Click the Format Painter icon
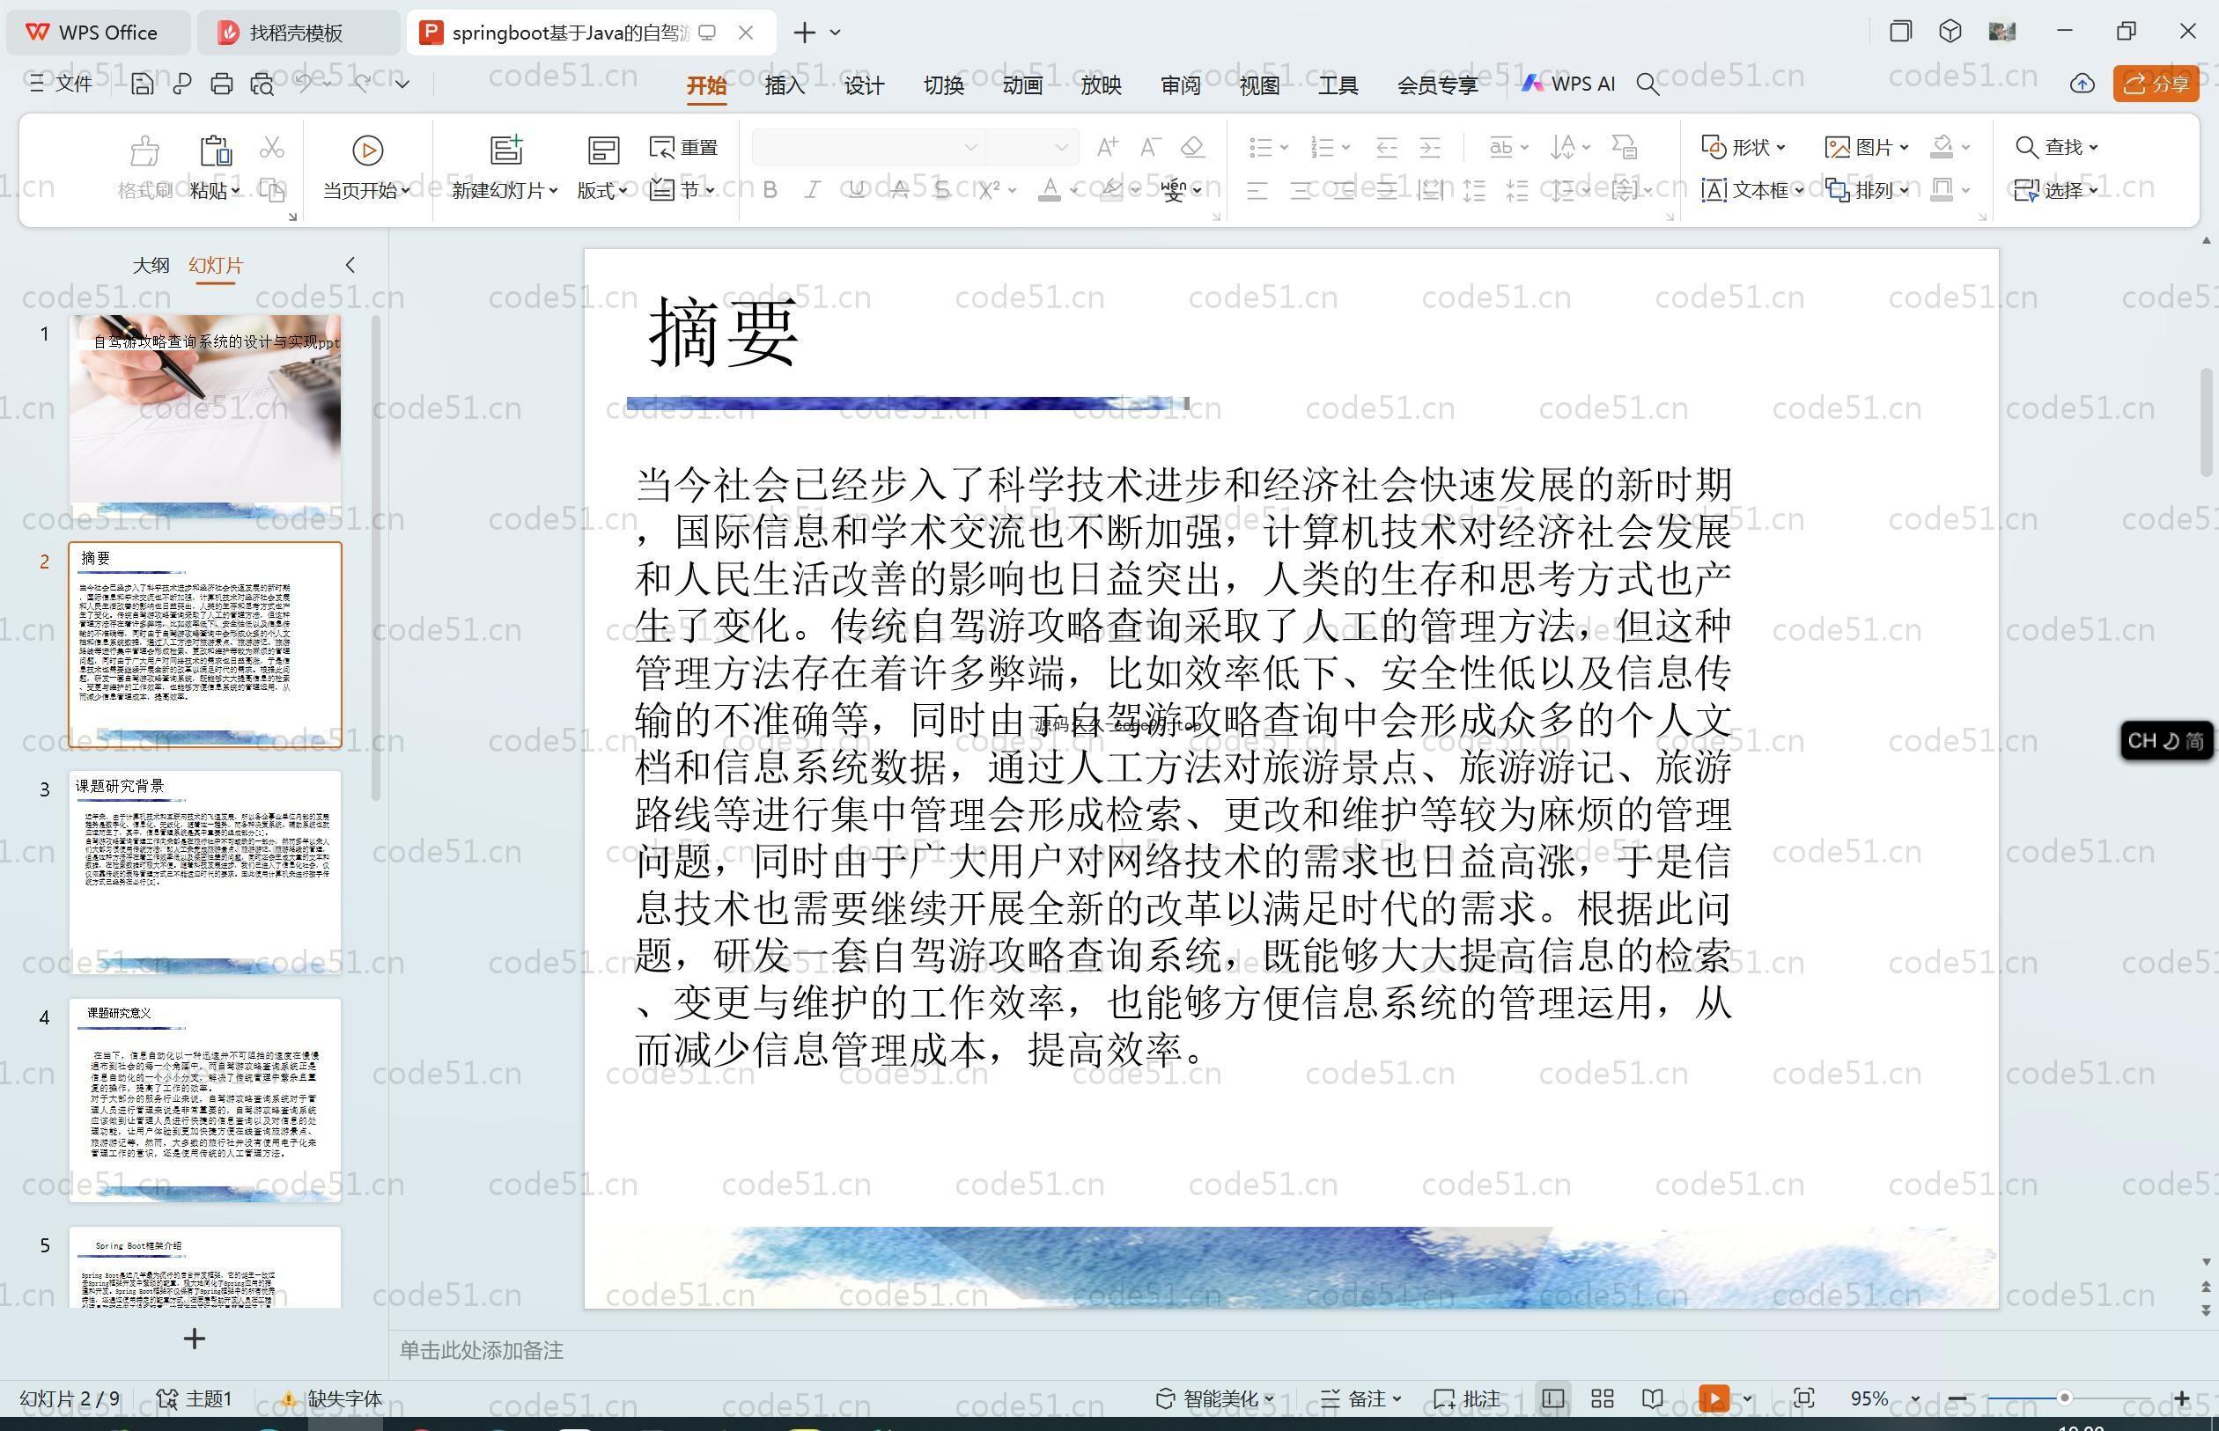Screen dimensions: 2219x1431 [x=145, y=150]
